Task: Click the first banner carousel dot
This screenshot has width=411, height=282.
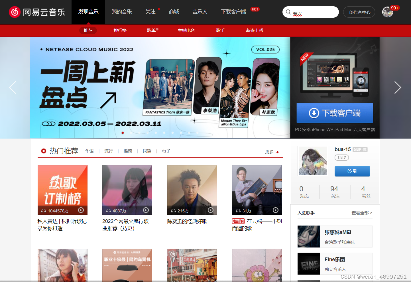Action: click(x=123, y=133)
